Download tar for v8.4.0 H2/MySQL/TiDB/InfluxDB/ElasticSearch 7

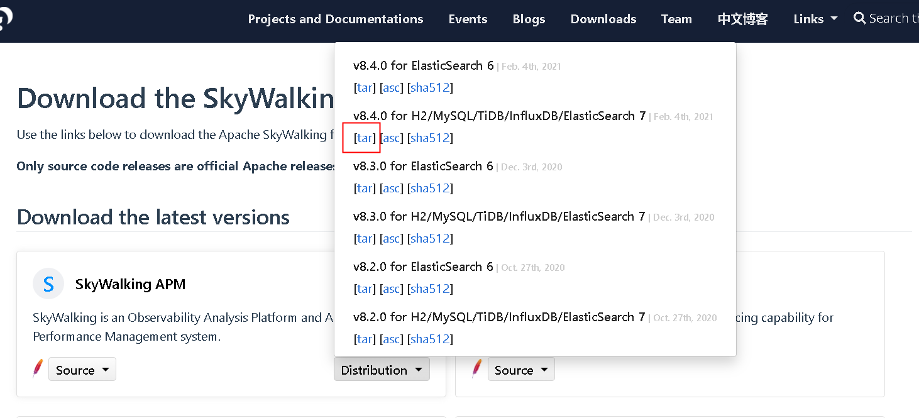(365, 138)
